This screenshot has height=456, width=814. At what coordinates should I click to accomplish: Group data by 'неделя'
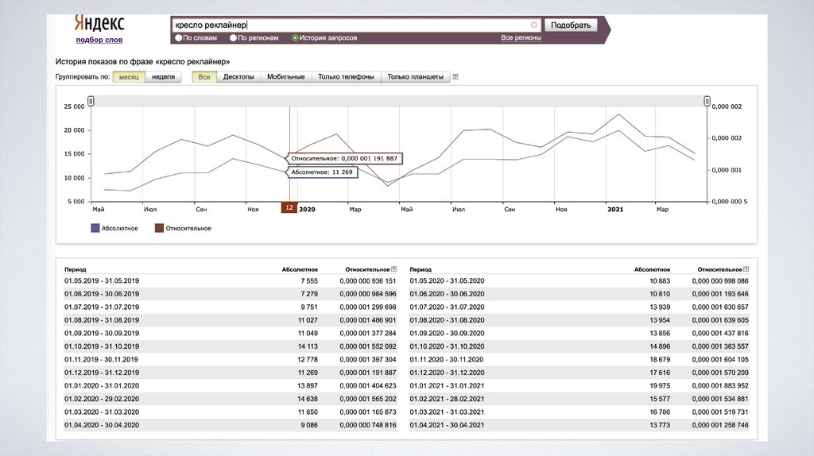point(163,77)
